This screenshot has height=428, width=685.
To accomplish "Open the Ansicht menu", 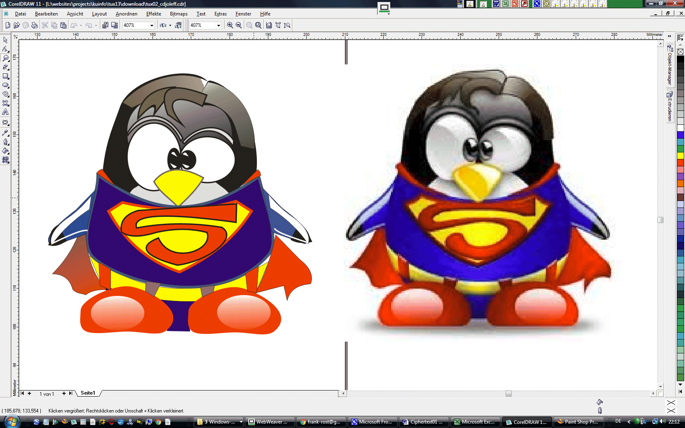I will click(x=75, y=14).
